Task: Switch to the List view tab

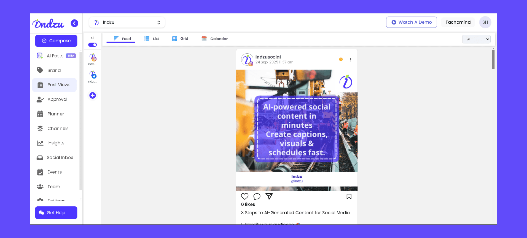Action: pyautogui.click(x=152, y=39)
